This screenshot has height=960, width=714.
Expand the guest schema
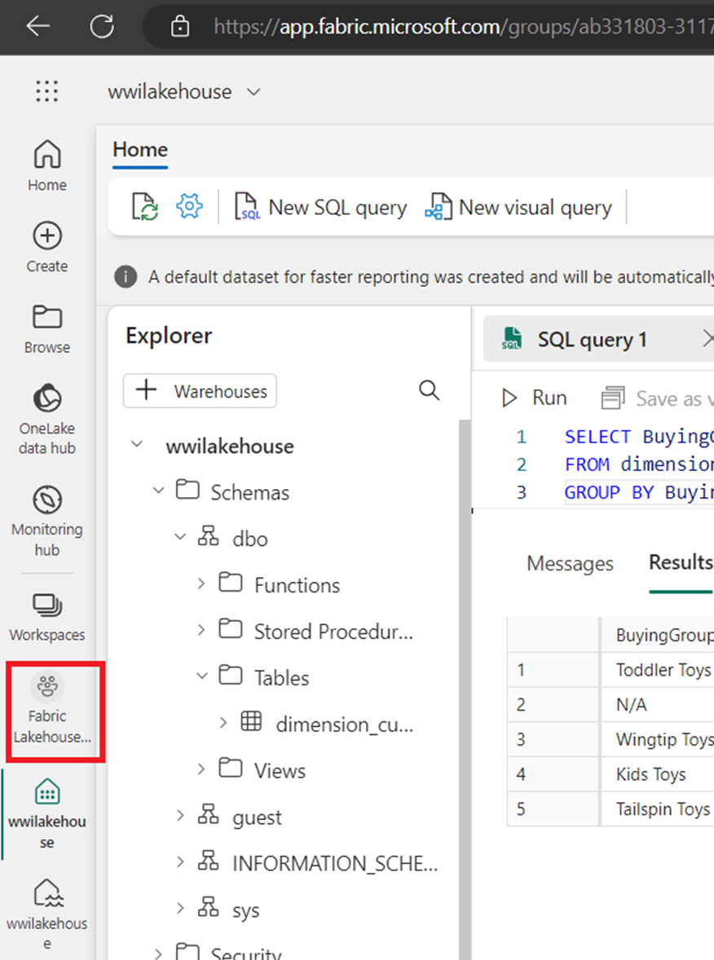pyautogui.click(x=180, y=816)
